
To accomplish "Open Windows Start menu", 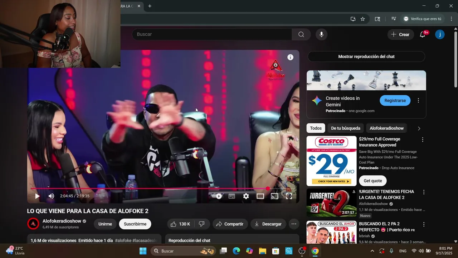I will [x=143, y=251].
